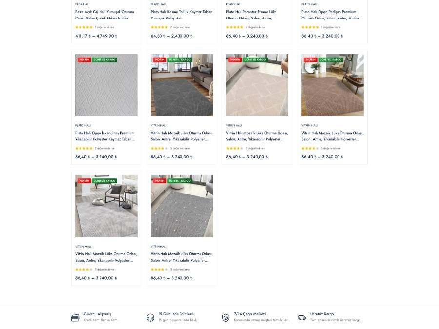The height and width of the screenshot is (329, 439).
Task: Open white diamond-pattern Plato rug image
Action: tap(106, 85)
